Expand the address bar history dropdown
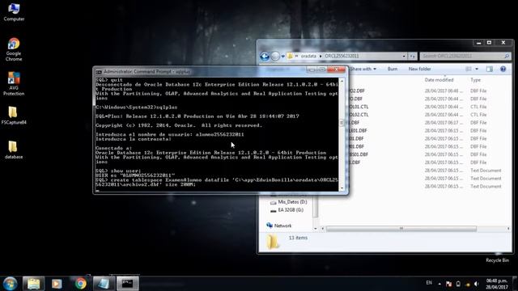Image resolution: width=518 pixels, height=291 pixels. [x=404, y=56]
